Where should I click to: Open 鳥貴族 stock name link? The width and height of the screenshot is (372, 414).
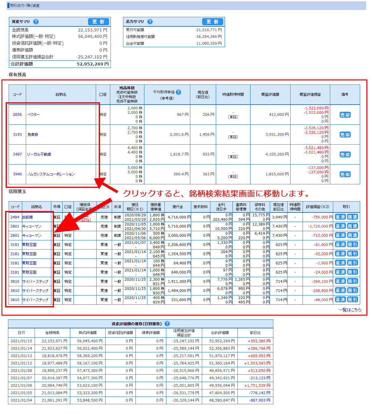tap(33, 135)
